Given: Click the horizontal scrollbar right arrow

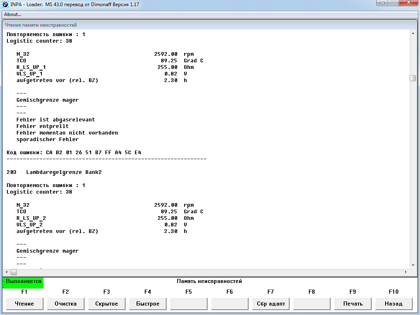Looking at the screenshot, I should coord(406,272).
